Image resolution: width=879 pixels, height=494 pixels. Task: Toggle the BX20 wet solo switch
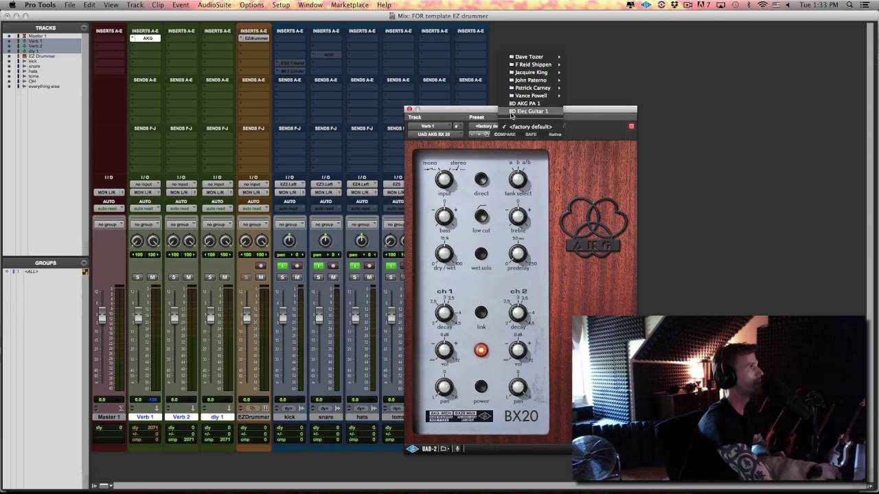(481, 254)
